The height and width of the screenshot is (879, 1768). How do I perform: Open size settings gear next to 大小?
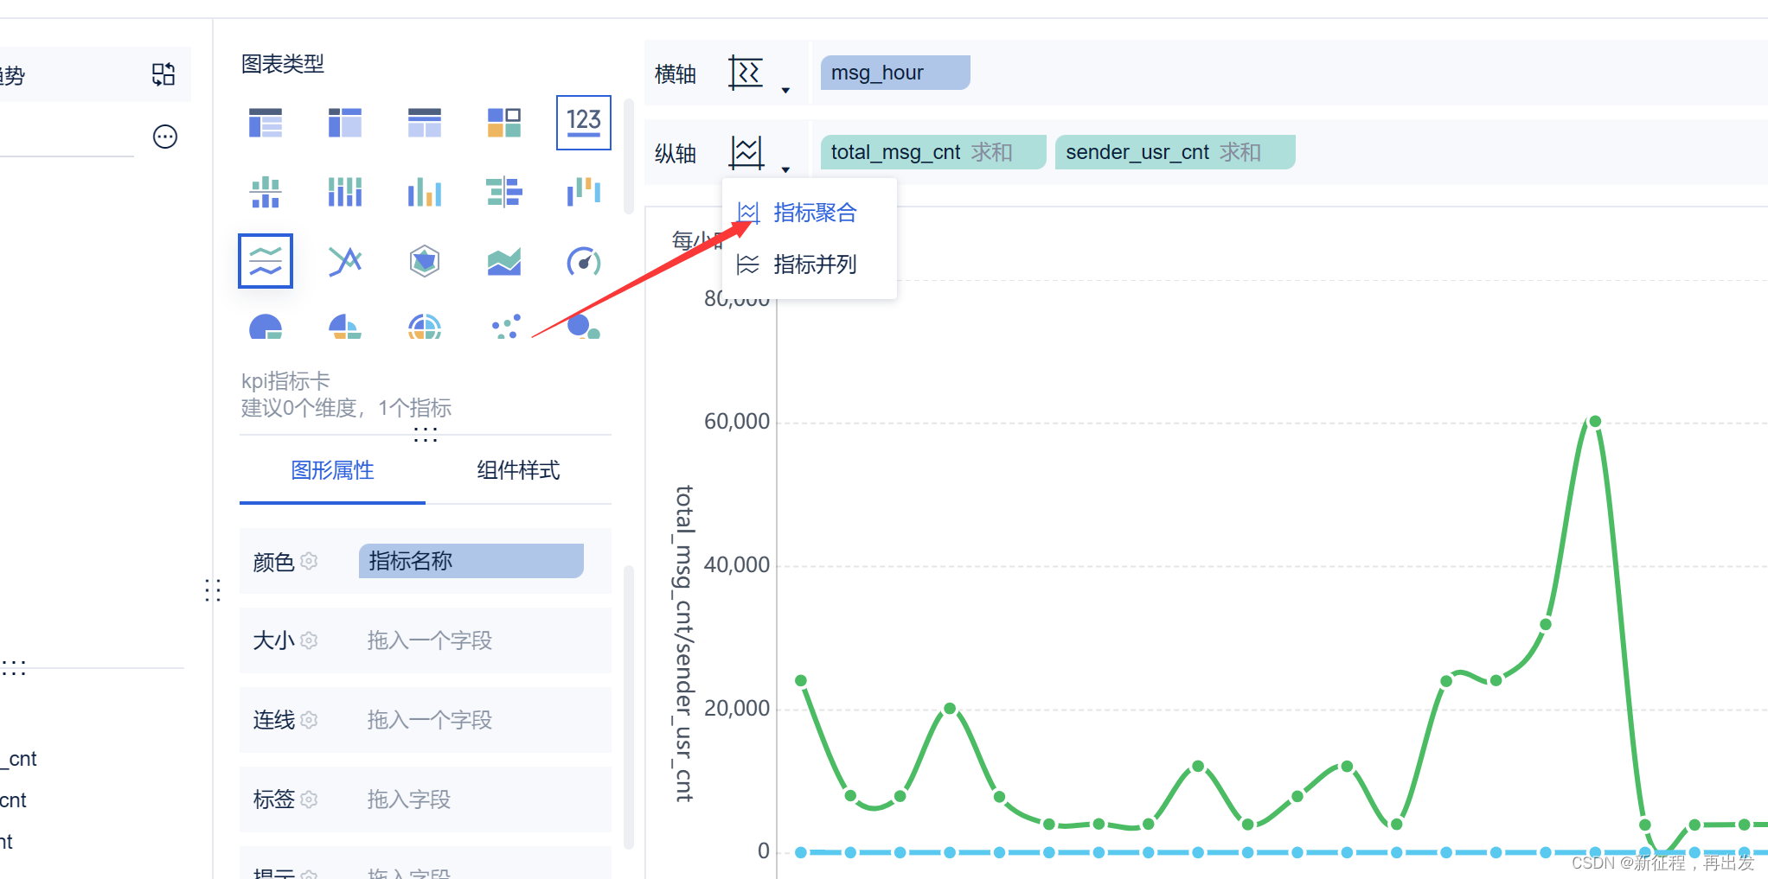(x=310, y=640)
